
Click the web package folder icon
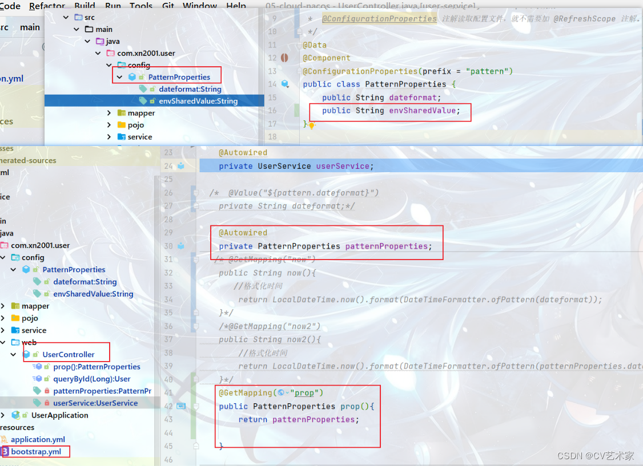15,342
